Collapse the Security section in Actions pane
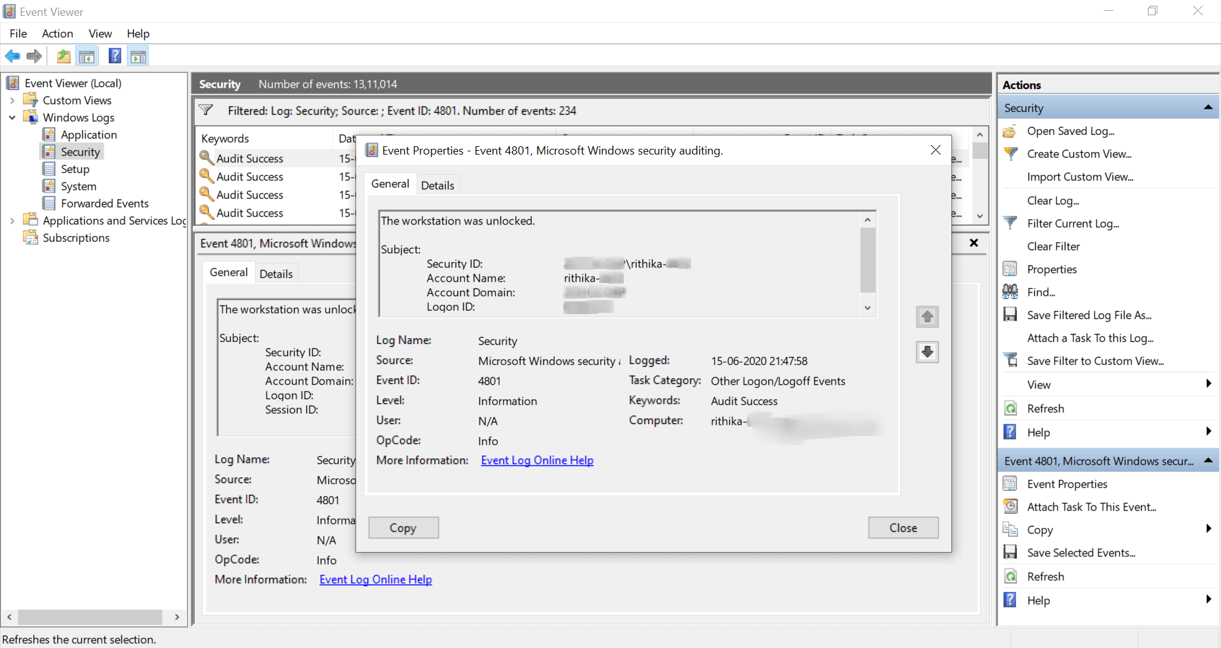 point(1208,107)
